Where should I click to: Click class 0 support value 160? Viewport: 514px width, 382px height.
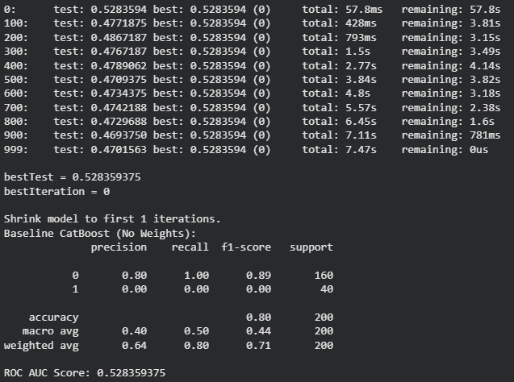(x=324, y=276)
